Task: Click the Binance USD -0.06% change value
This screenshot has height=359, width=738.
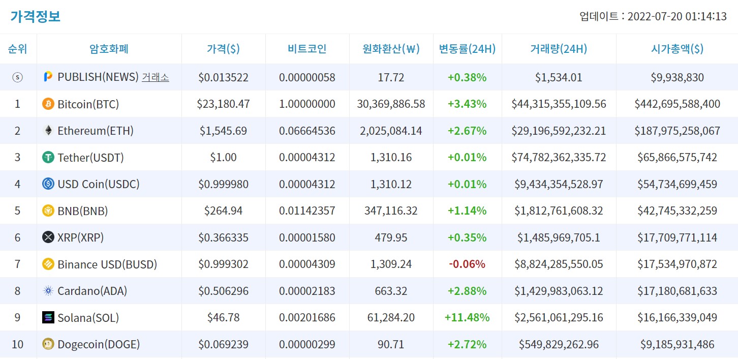Action: pyautogui.click(x=467, y=264)
